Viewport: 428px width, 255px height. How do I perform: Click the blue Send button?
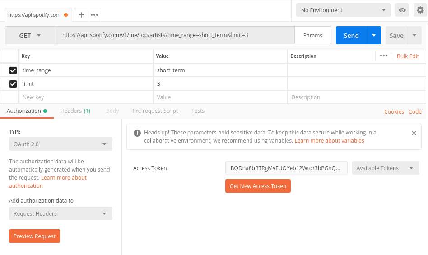[351, 36]
